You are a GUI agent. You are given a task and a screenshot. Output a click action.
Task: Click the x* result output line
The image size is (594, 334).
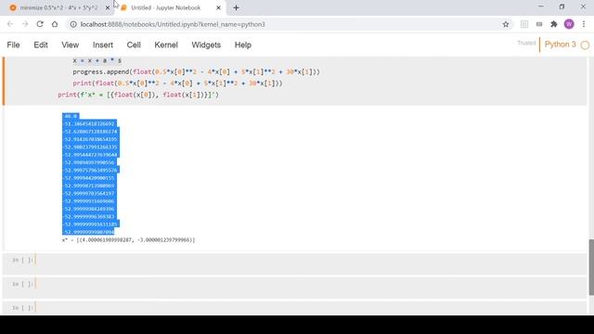tap(128, 240)
